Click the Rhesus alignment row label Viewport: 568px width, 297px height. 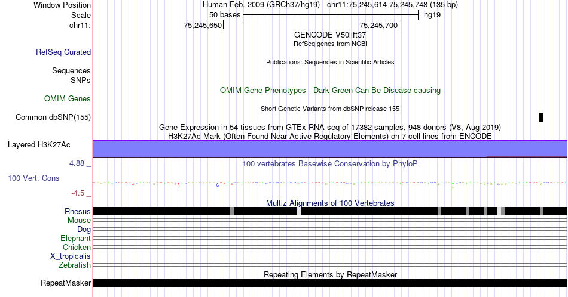point(78,211)
